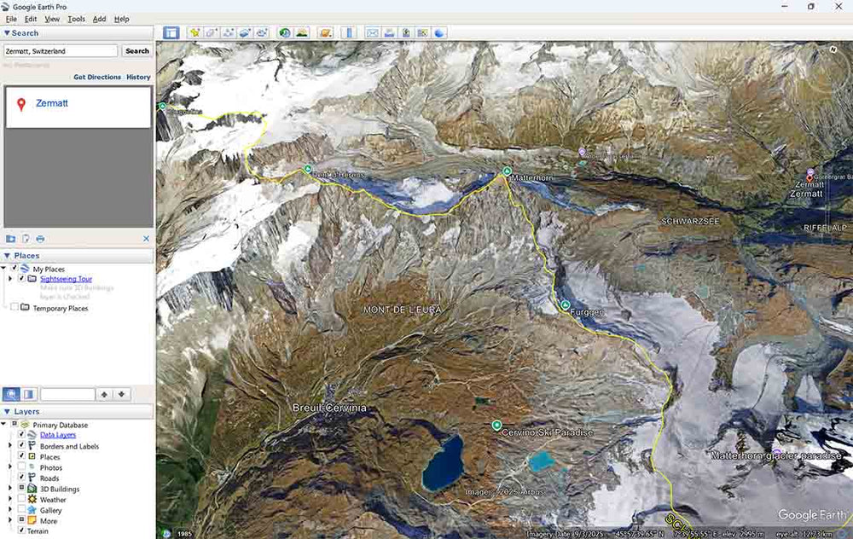Collapse the Places panel header triangle
This screenshot has width=853, height=539.
pyautogui.click(x=7, y=256)
